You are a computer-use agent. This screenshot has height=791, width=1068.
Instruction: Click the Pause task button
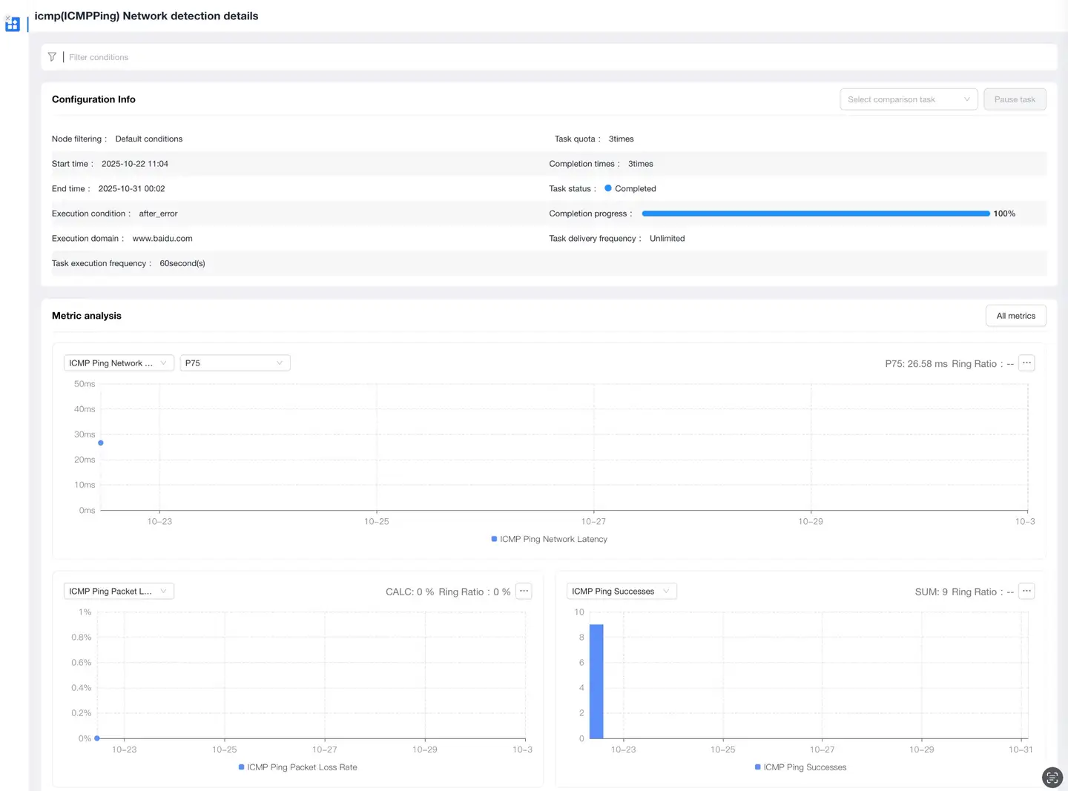click(1014, 99)
